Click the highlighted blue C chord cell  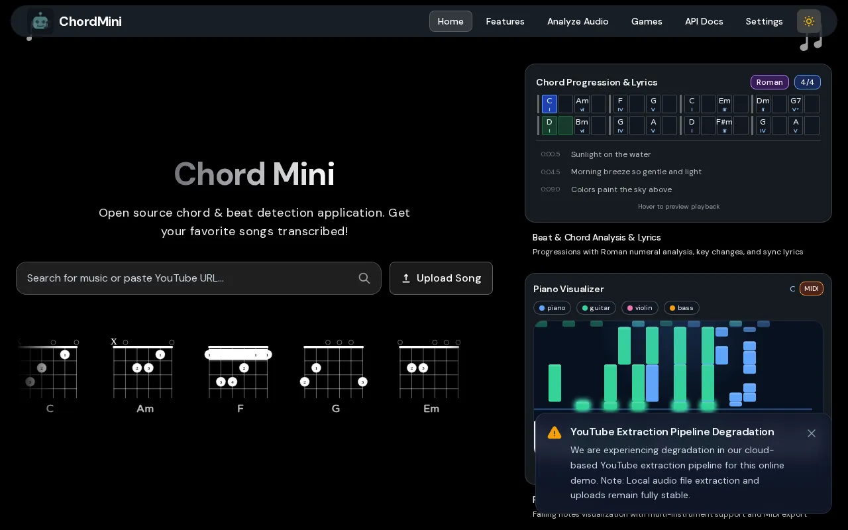click(549, 104)
